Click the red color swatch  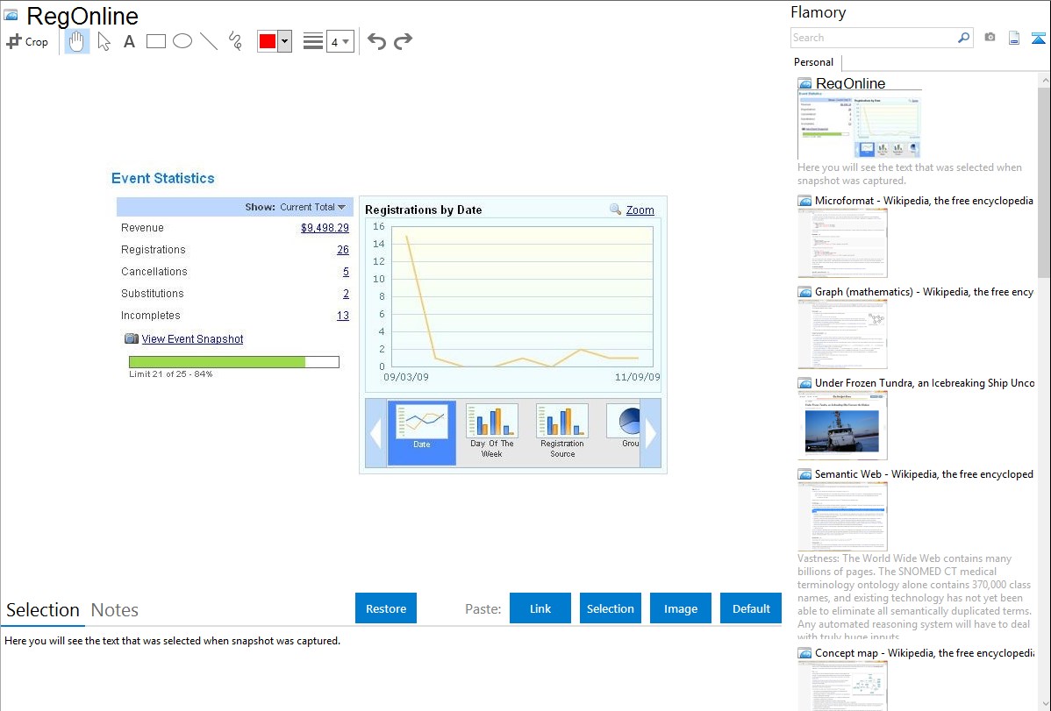[267, 41]
